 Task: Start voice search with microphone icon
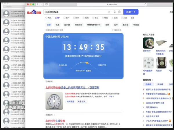(x=115, y=12)
